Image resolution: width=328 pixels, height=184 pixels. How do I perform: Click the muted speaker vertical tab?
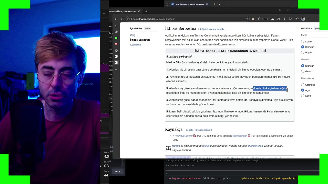click(x=116, y=32)
